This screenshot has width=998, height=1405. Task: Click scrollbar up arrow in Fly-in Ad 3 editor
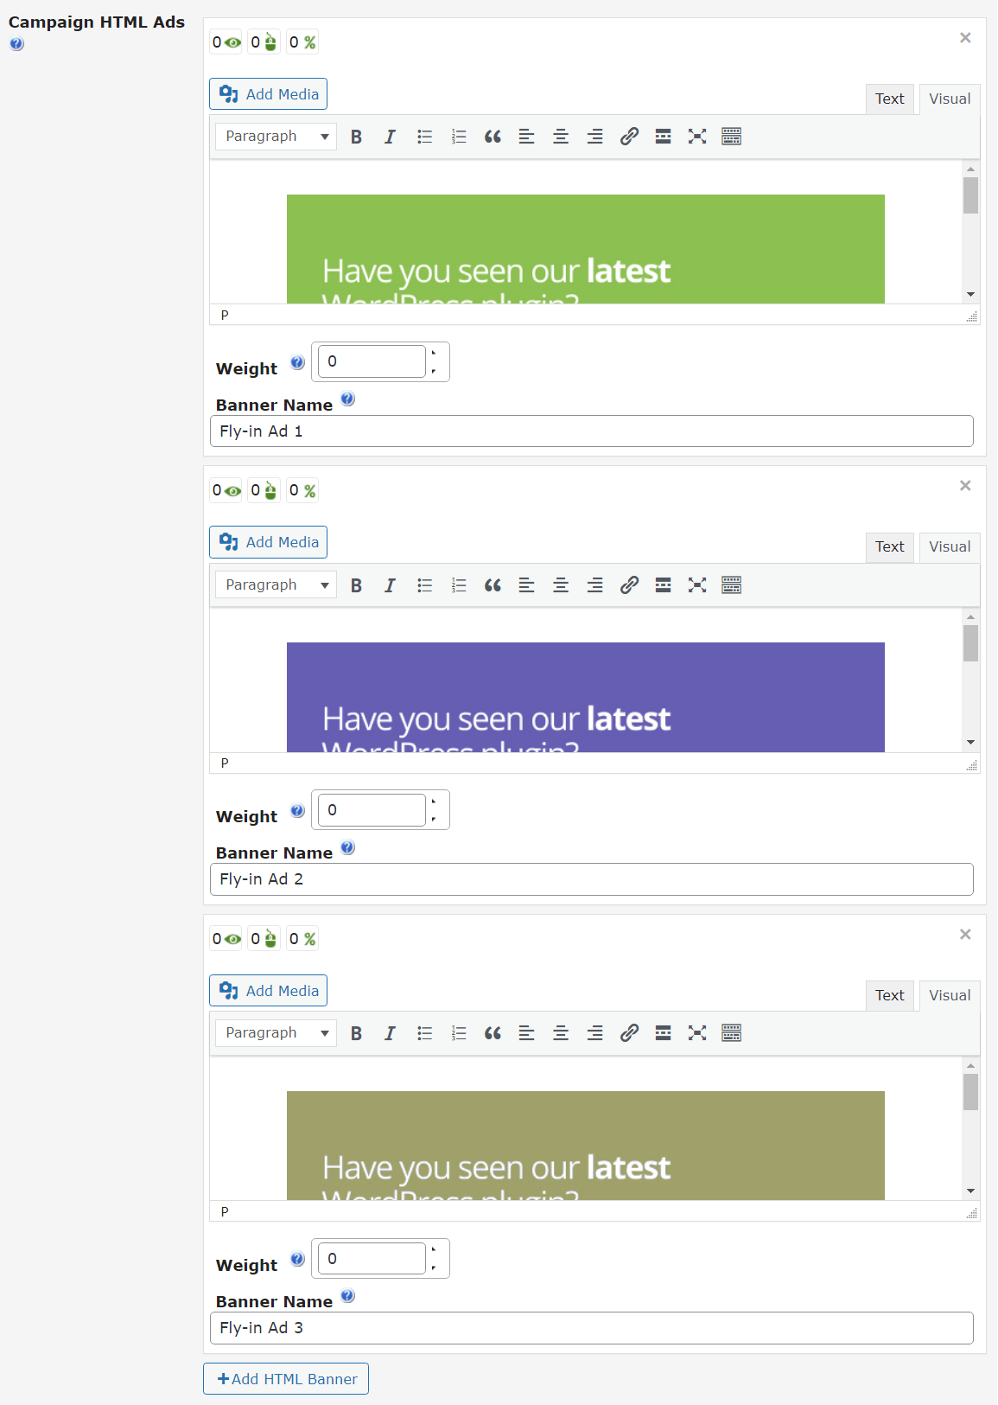[971, 1066]
